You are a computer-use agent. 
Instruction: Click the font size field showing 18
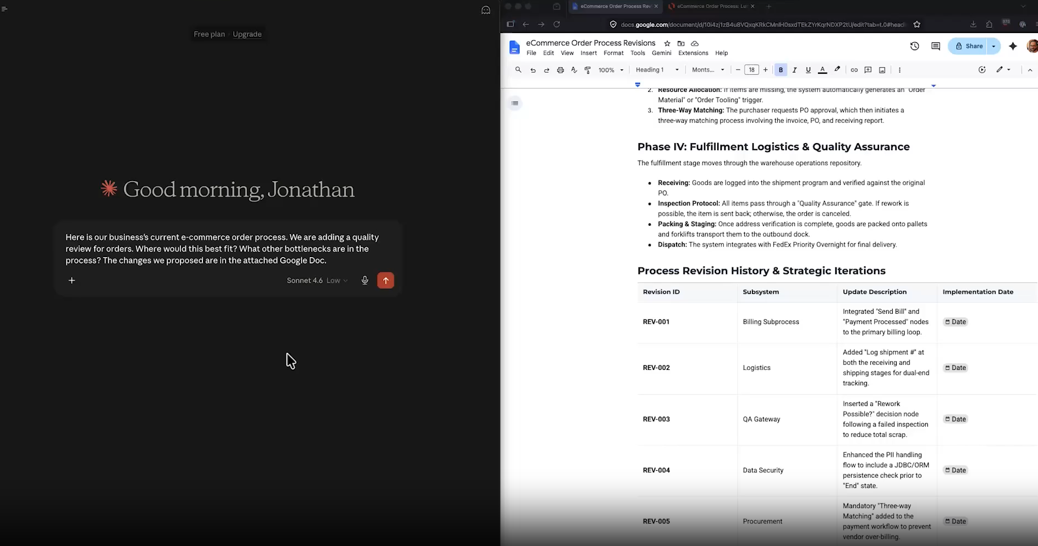coord(751,70)
